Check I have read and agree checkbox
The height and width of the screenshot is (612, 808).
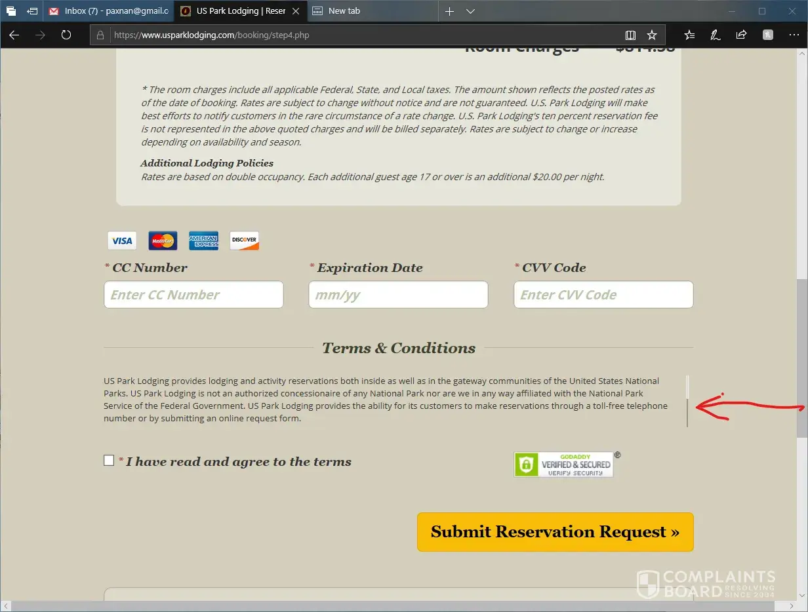tap(109, 461)
